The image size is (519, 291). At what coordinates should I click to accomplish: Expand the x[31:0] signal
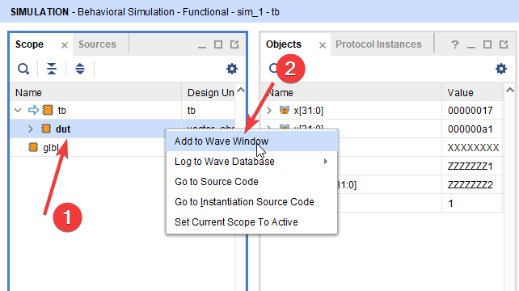(269, 110)
